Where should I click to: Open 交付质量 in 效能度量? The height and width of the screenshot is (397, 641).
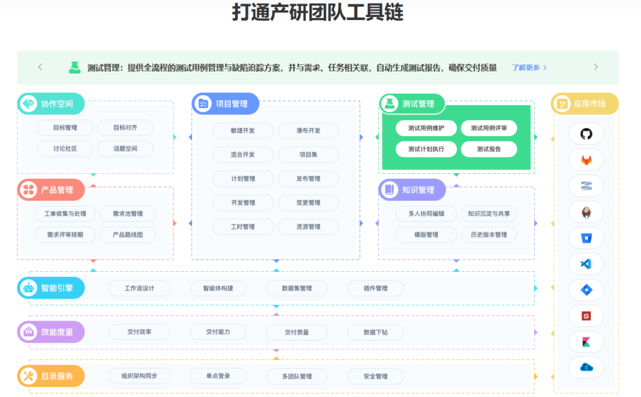point(297,333)
